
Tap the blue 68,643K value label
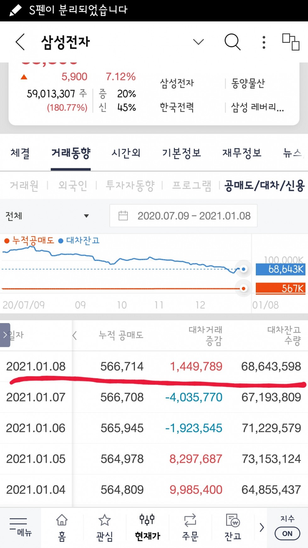(280, 269)
